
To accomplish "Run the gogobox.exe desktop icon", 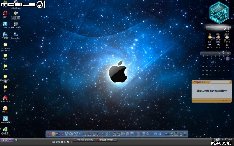I will [5, 119].
